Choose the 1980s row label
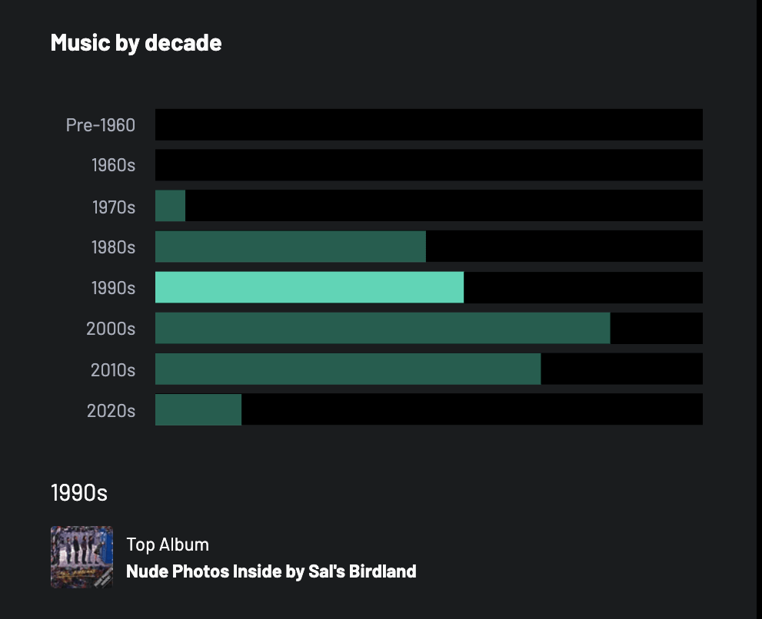Screen dimensions: 762x619 (113, 247)
